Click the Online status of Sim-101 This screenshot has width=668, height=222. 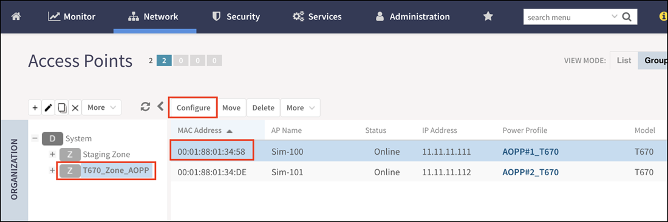387,172
